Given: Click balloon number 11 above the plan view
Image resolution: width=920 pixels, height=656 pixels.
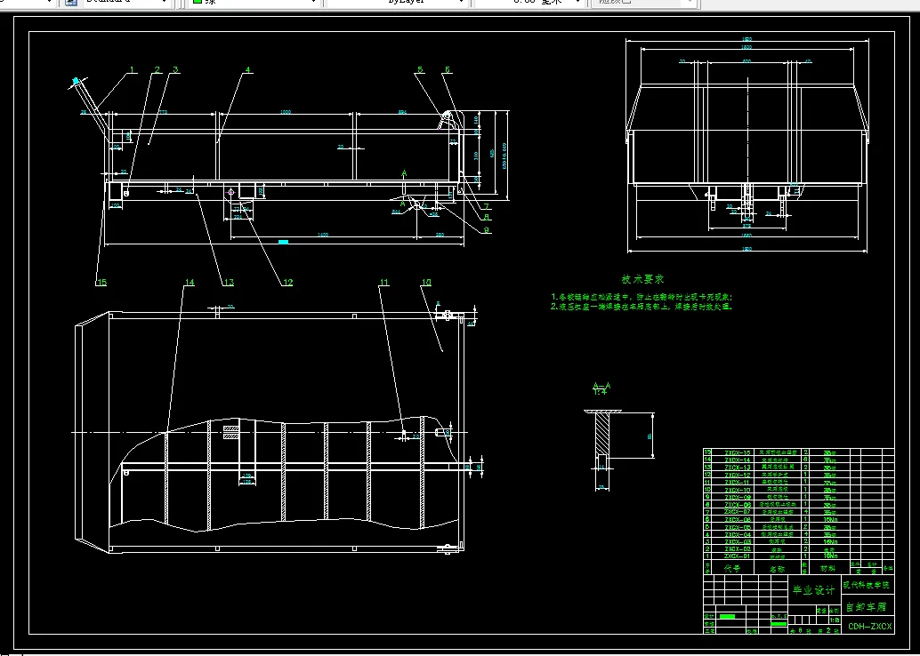Looking at the screenshot, I should 383,283.
